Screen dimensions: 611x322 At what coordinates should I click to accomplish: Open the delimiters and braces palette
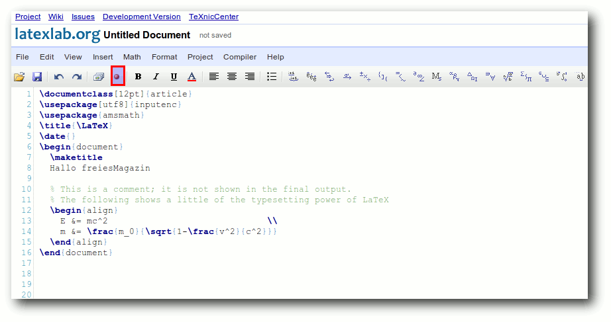coord(382,77)
